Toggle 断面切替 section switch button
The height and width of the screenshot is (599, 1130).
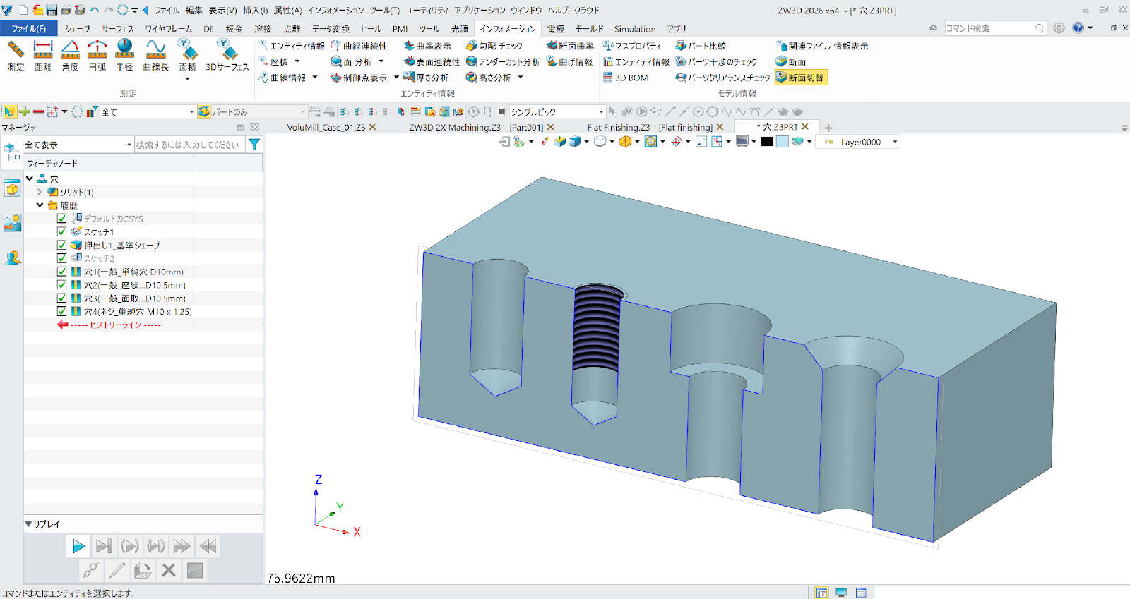(x=801, y=78)
